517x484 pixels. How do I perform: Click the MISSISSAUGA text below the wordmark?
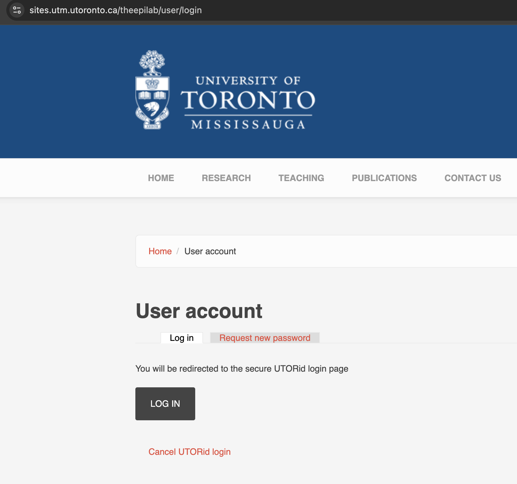click(248, 125)
